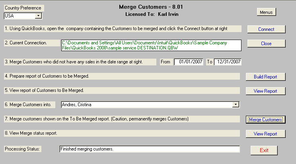Screen dimensions: 296x164
Task: Expand the Merge Customers into dropdown arrow
Action: [x=236, y=105]
